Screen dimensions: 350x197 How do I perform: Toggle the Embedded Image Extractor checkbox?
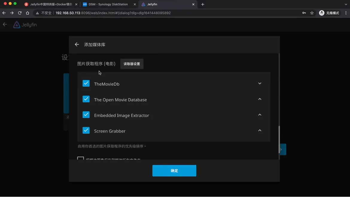pos(86,115)
